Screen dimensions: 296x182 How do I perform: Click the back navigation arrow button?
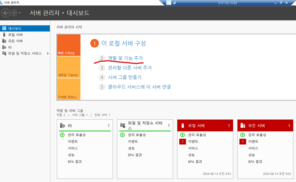point(5,13)
